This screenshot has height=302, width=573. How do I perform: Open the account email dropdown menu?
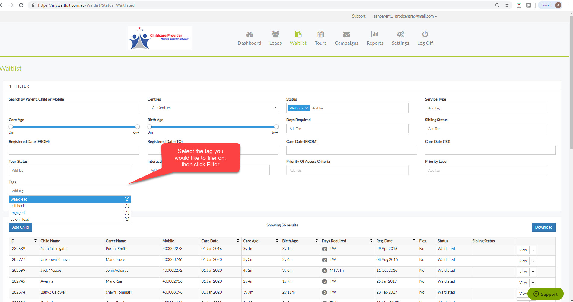click(x=405, y=16)
